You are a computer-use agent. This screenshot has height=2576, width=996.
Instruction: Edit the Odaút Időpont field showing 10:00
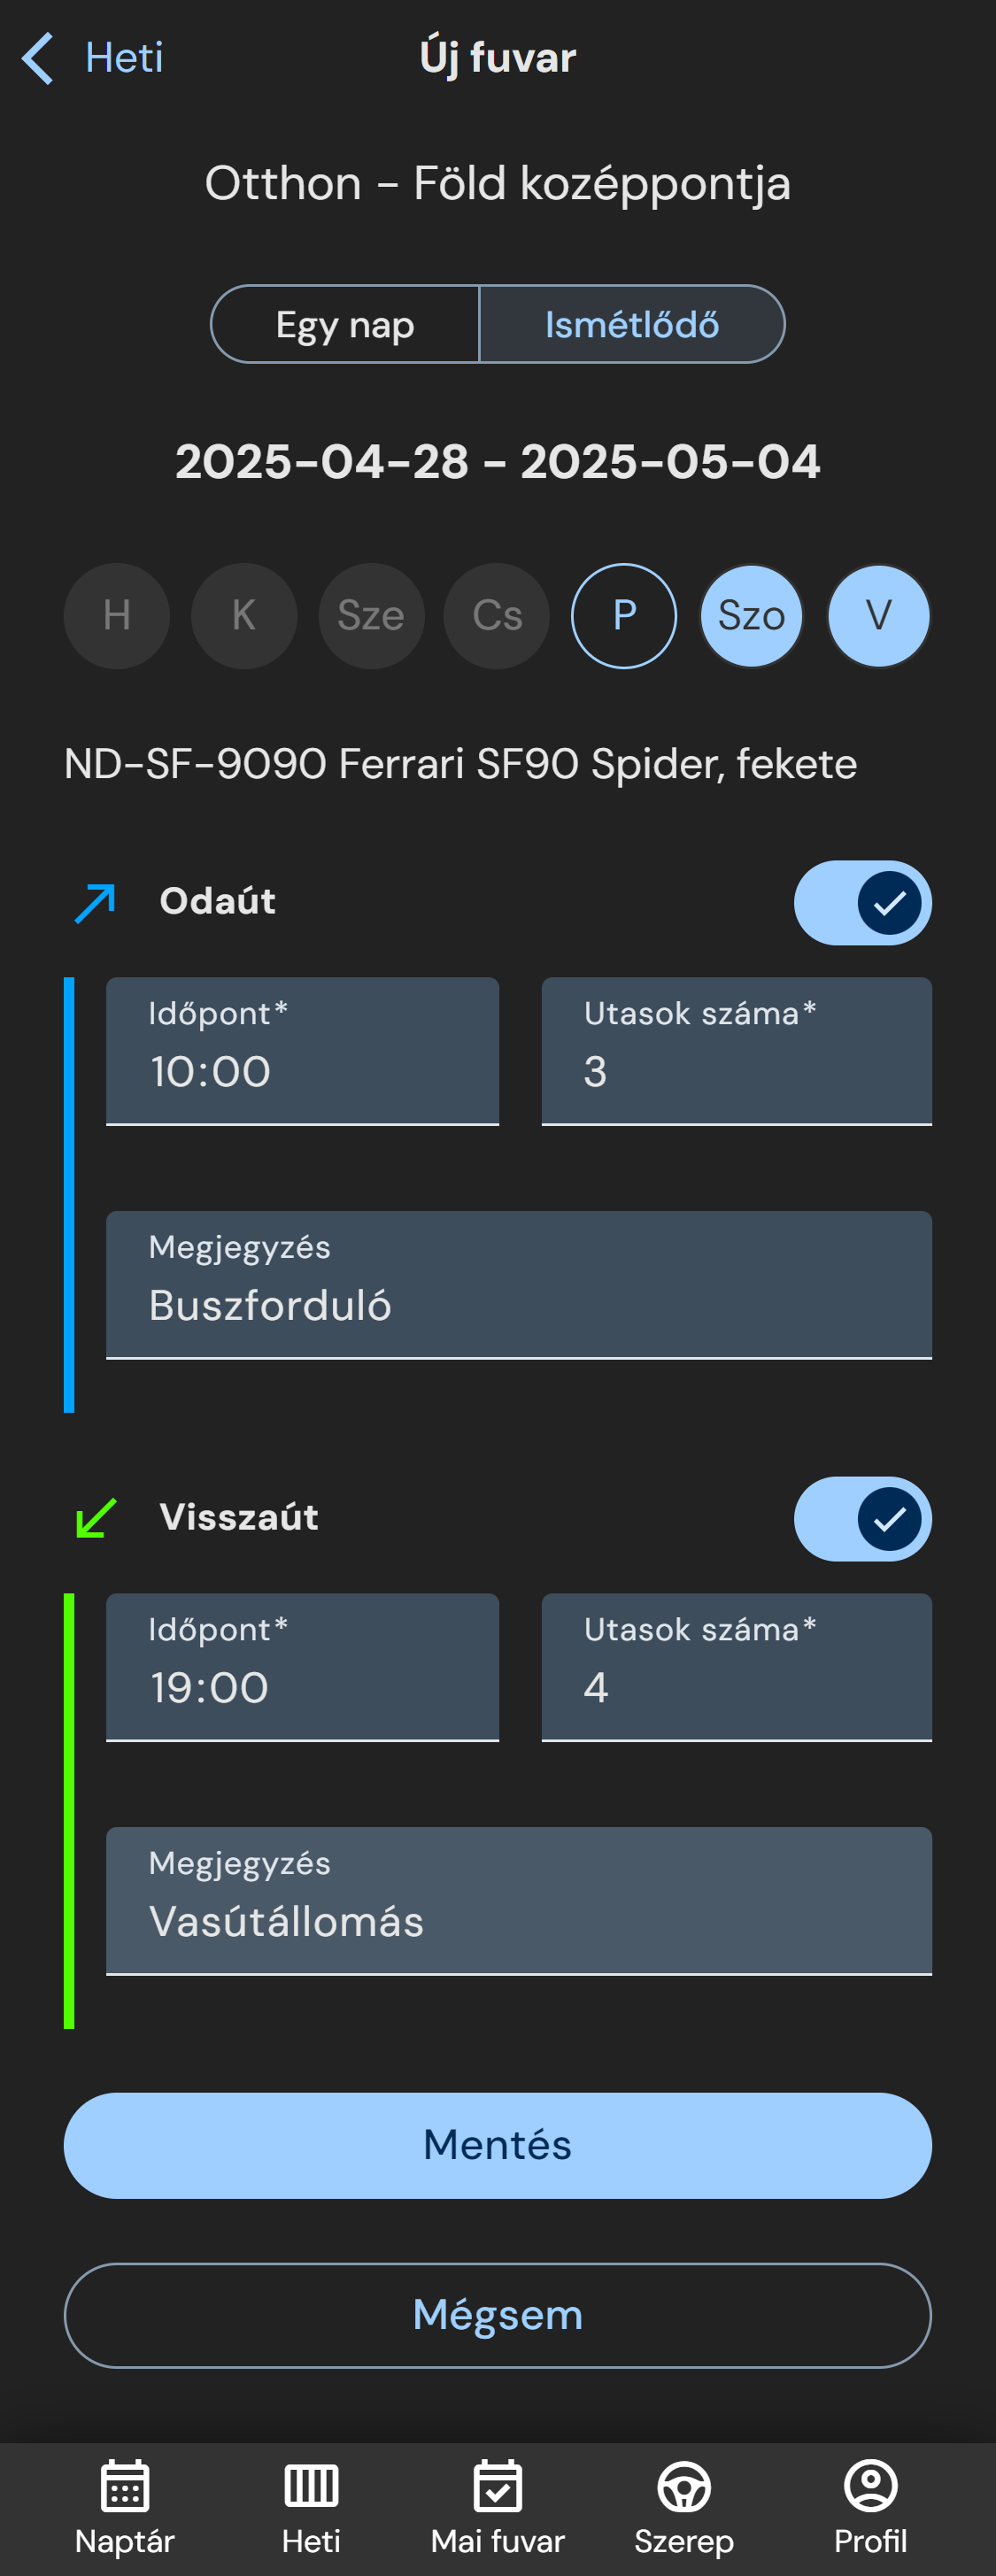pos(302,1051)
